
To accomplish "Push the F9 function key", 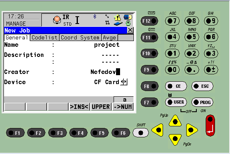I will (x=149, y=69).
